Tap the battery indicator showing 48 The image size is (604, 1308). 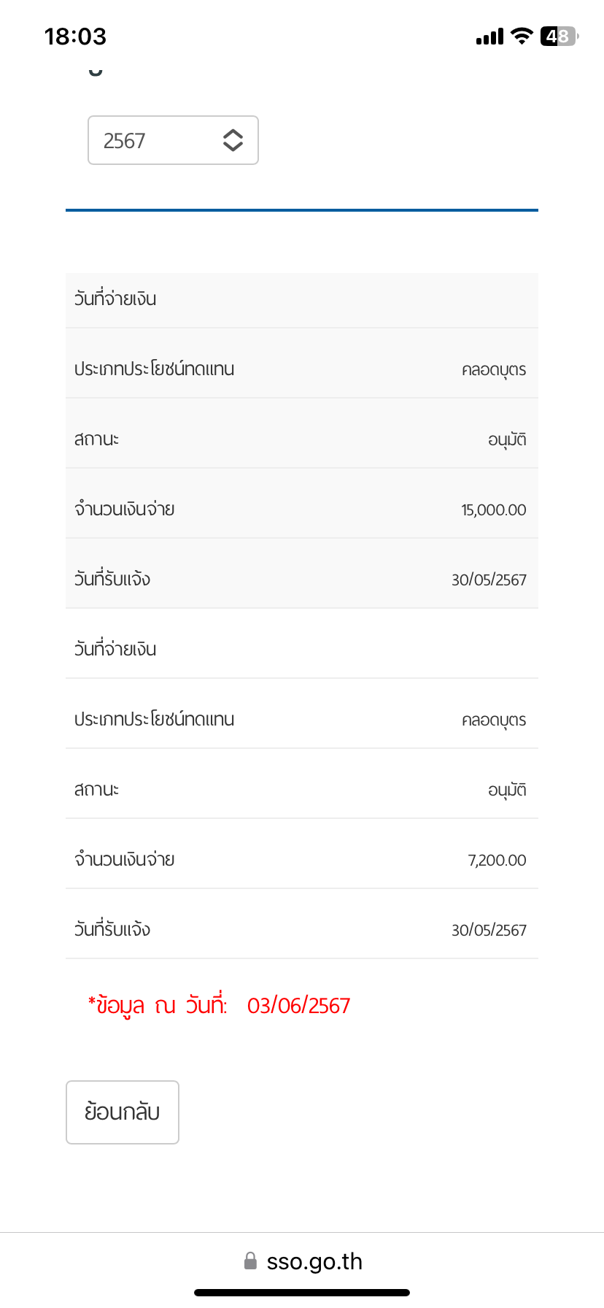(559, 36)
